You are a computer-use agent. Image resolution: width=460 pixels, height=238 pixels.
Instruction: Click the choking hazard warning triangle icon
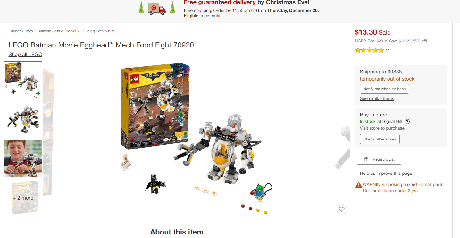[x=359, y=185]
